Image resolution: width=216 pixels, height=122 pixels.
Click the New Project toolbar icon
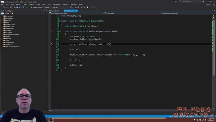tap(11, 7)
